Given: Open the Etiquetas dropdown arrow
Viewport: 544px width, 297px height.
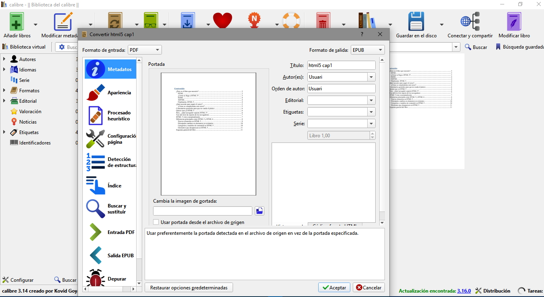Looking at the screenshot, I should 371,112.
